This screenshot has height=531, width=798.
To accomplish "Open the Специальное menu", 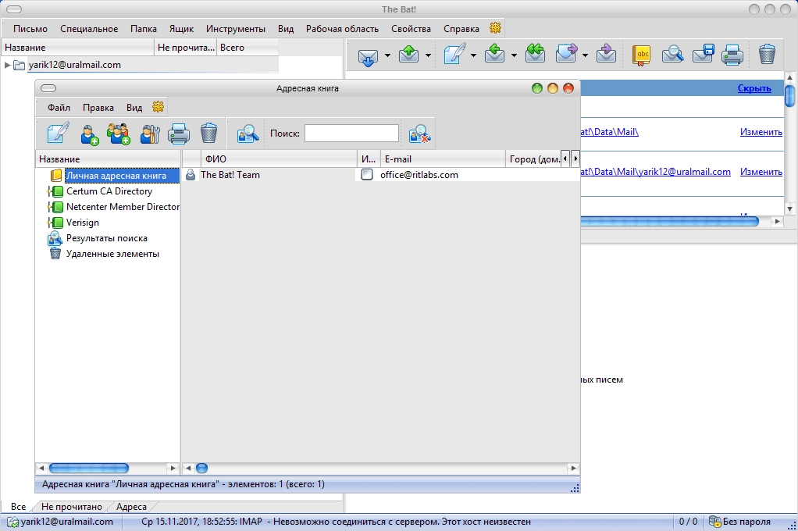I will [x=89, y=29].
